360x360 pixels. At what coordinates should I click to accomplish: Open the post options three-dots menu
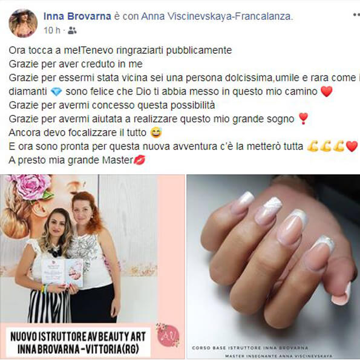(356, 15)
